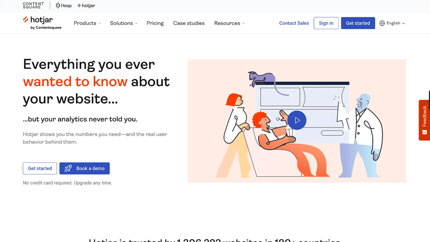The image size is (430, 242).
Task: Play the hero video with the play button
Action: tap(297, 120)
